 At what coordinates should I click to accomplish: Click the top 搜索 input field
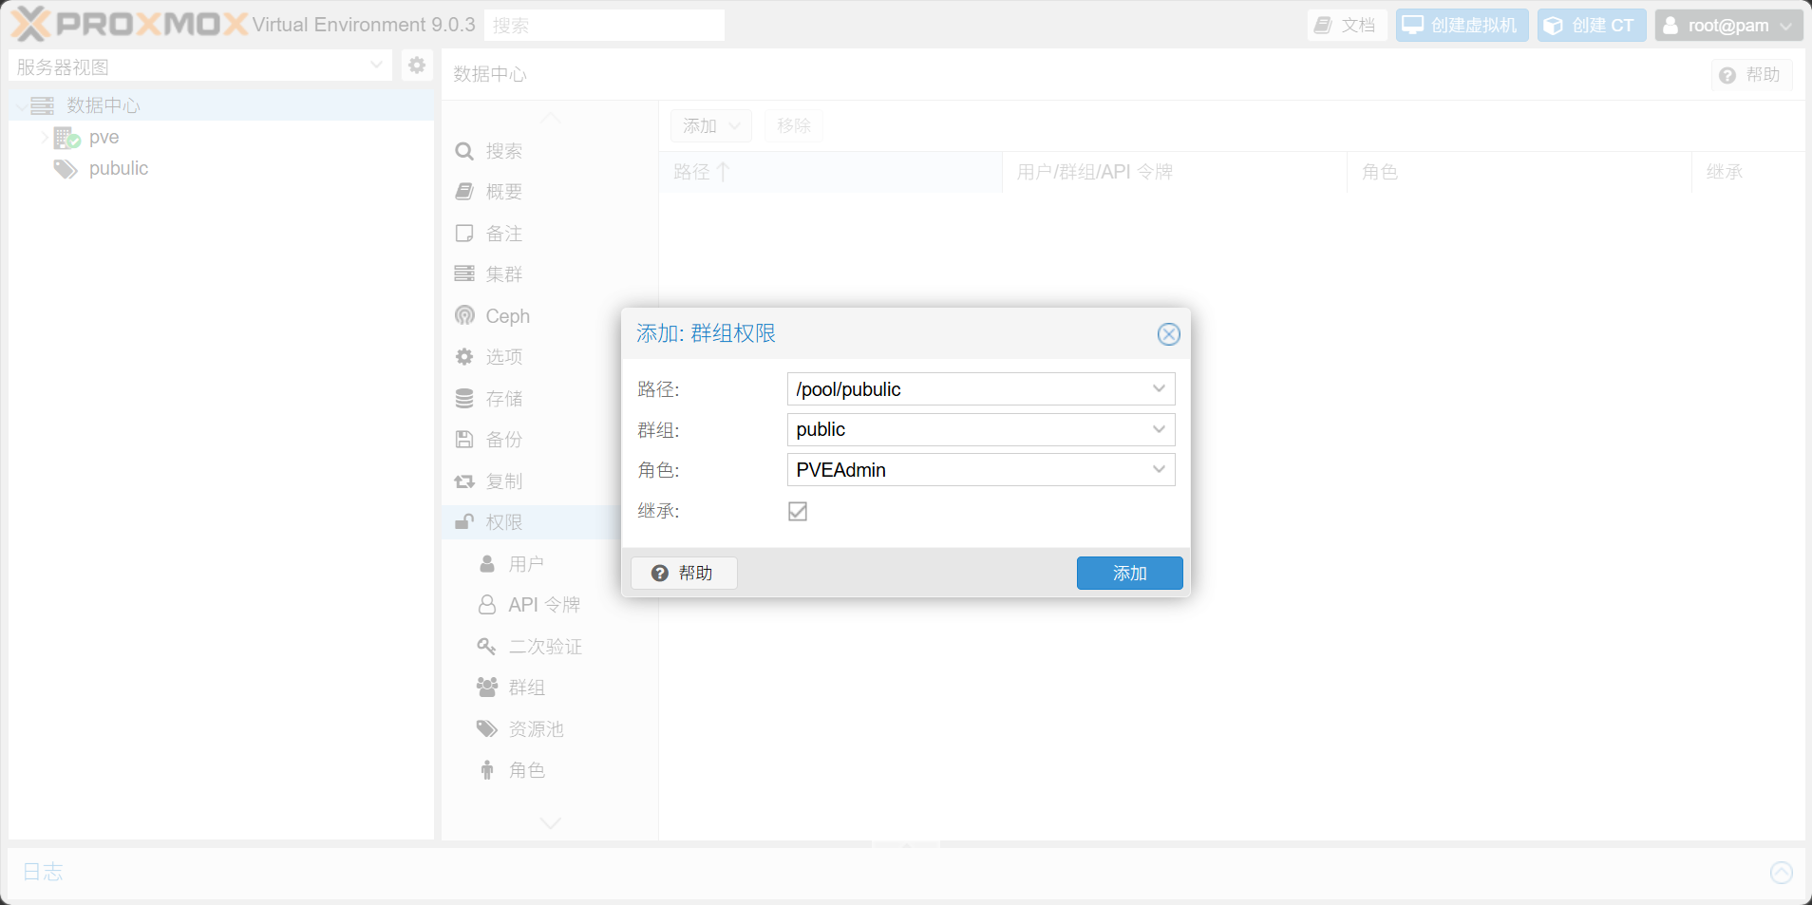click(x=604, y=26)
